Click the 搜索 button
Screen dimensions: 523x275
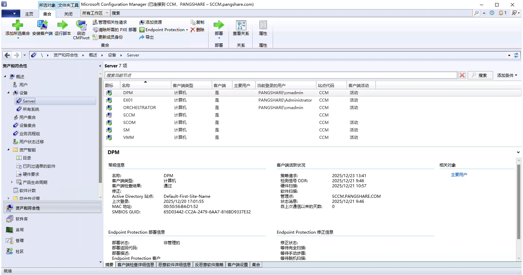(480, 75)
